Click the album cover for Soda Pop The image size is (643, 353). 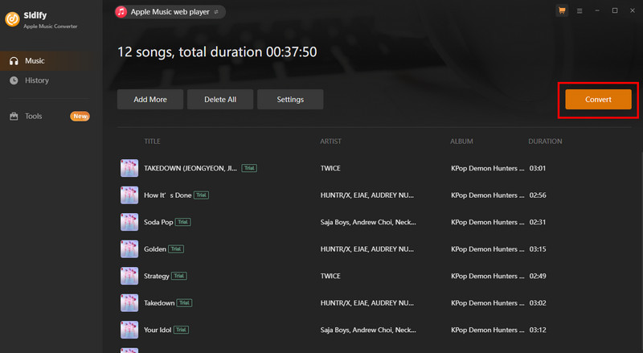click(129, 222)
